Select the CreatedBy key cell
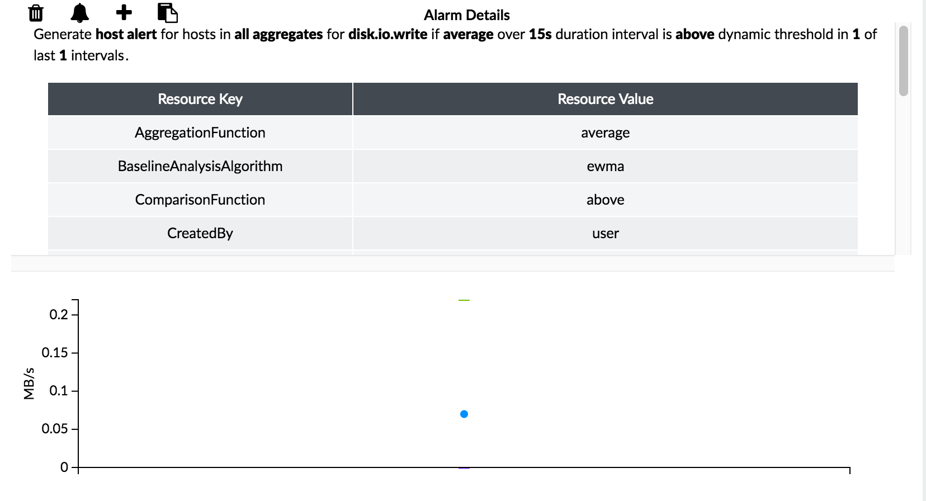926x501 pixels. [200, 233]
